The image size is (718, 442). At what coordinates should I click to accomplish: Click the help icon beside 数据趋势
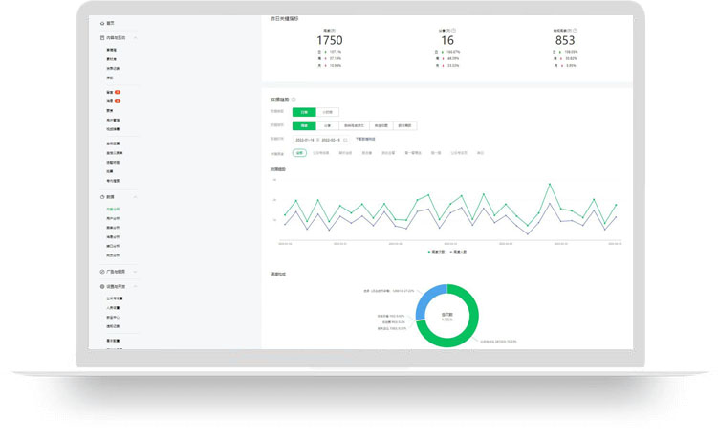click(294, 99)
